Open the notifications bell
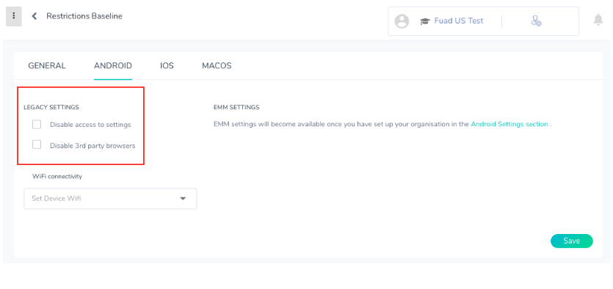Viewport: 613px width, 289px height. (598, 19)
